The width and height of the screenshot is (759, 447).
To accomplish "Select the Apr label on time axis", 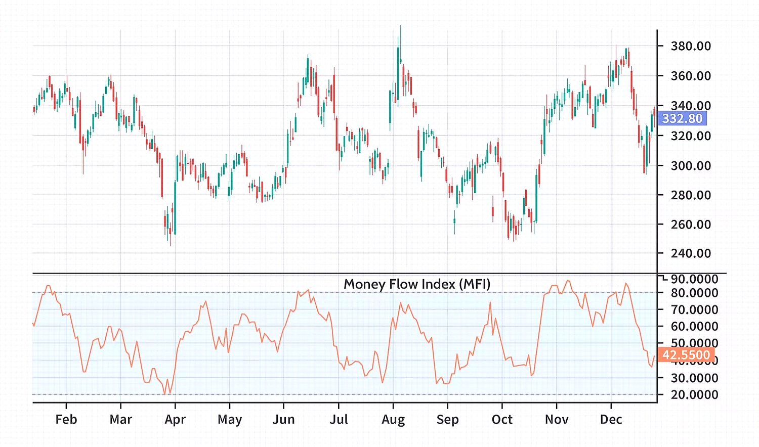I will point(175,420).
